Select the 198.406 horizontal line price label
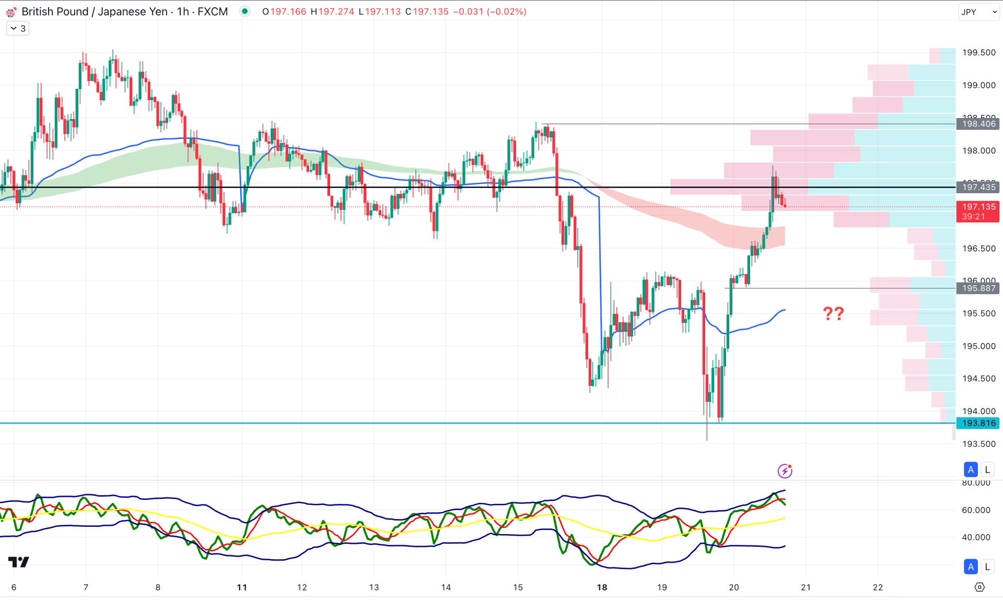The height and width of the screenshot is (600, 1003). click(x=978, y=124)
